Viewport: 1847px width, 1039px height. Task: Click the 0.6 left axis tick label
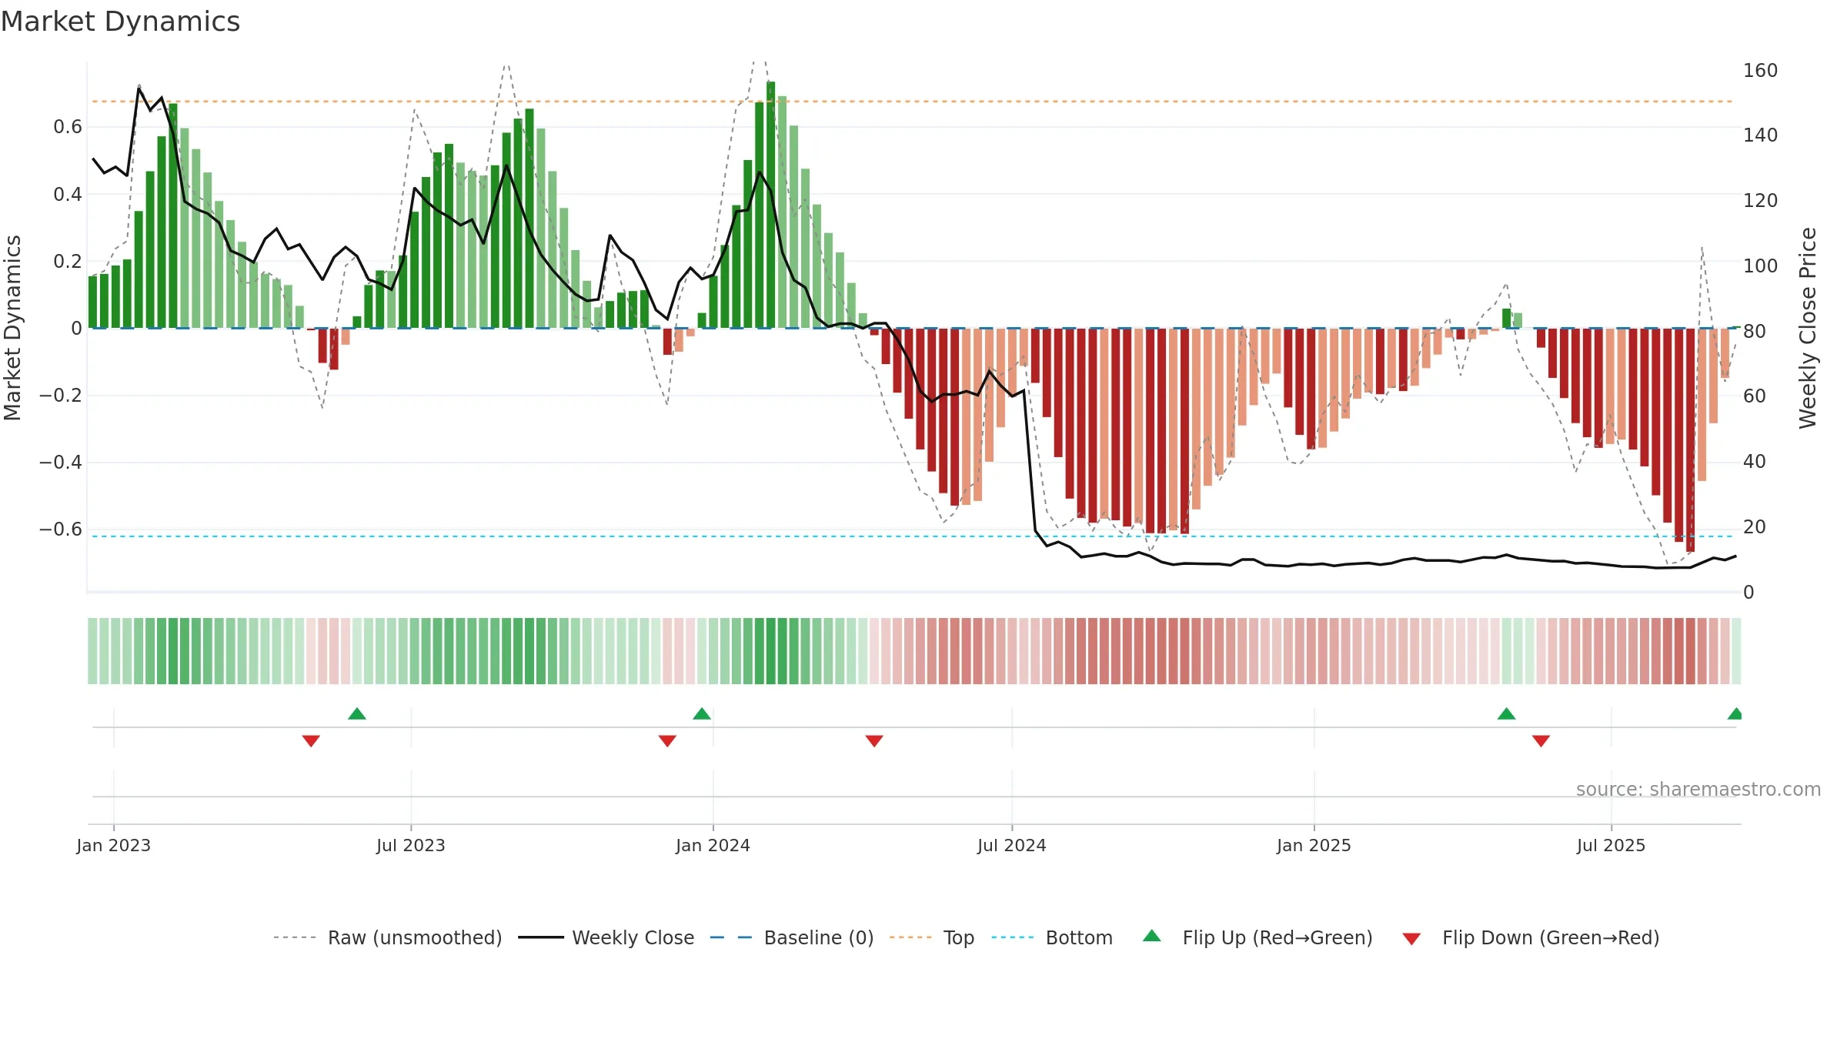click(68, 127)
